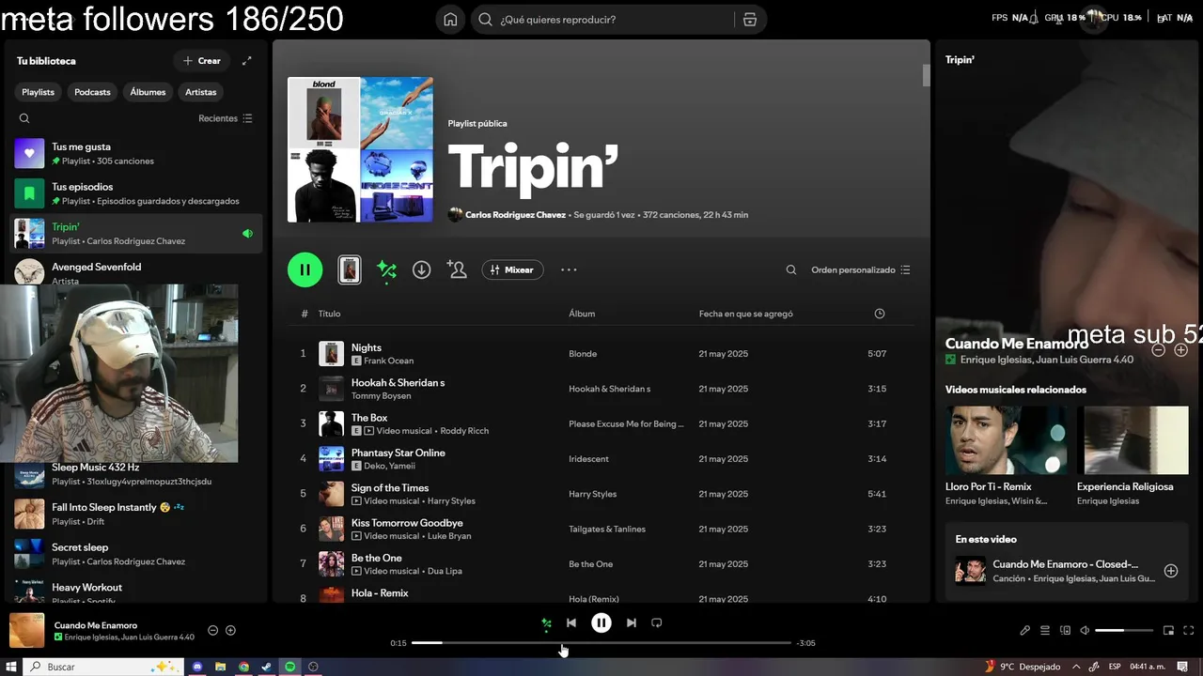This screenshot has width=1203, height=676.
Task: Open 'Lloro Por Ti - Remix' related video
Action: click(x=1006, y=456)
